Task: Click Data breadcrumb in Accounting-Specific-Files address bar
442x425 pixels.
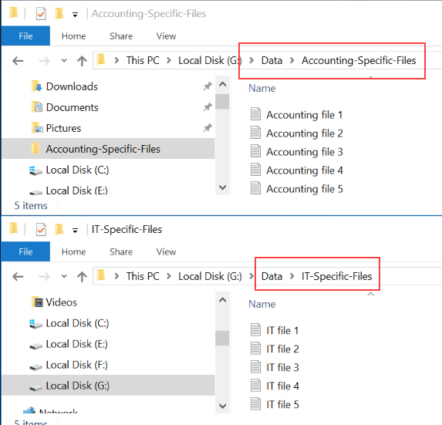Action: coord(272,60)
